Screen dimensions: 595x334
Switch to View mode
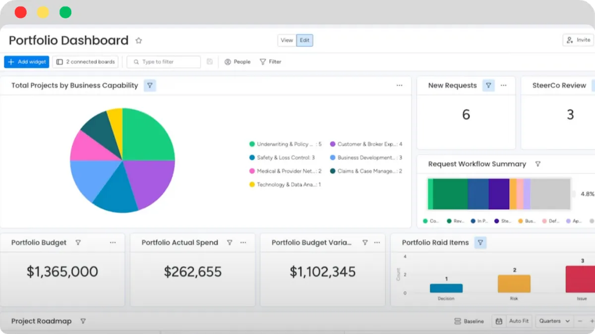(287, 41)
